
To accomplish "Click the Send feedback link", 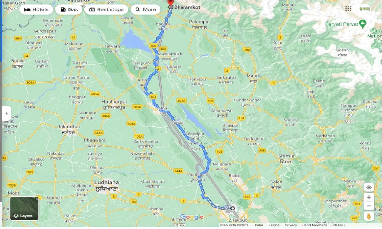I will [x=315, y=225].
